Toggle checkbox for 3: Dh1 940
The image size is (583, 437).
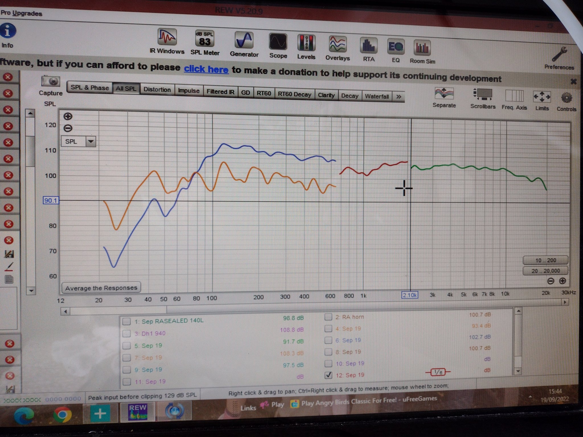126,334
